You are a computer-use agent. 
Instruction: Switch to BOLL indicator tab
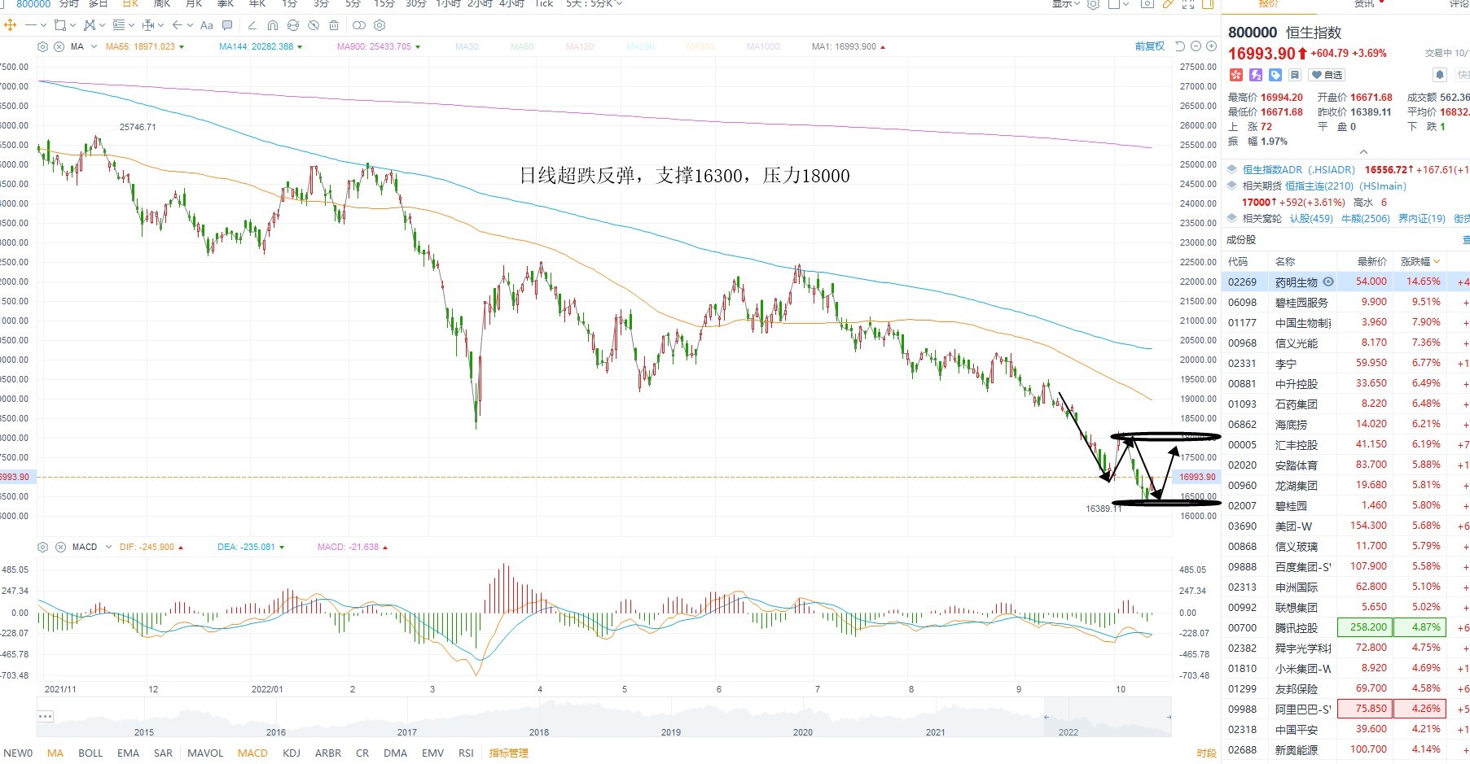tap(90, 753)
